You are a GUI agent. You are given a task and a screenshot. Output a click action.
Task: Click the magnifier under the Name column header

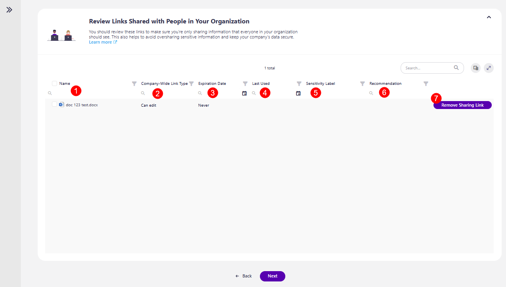(x=50, y=93)
